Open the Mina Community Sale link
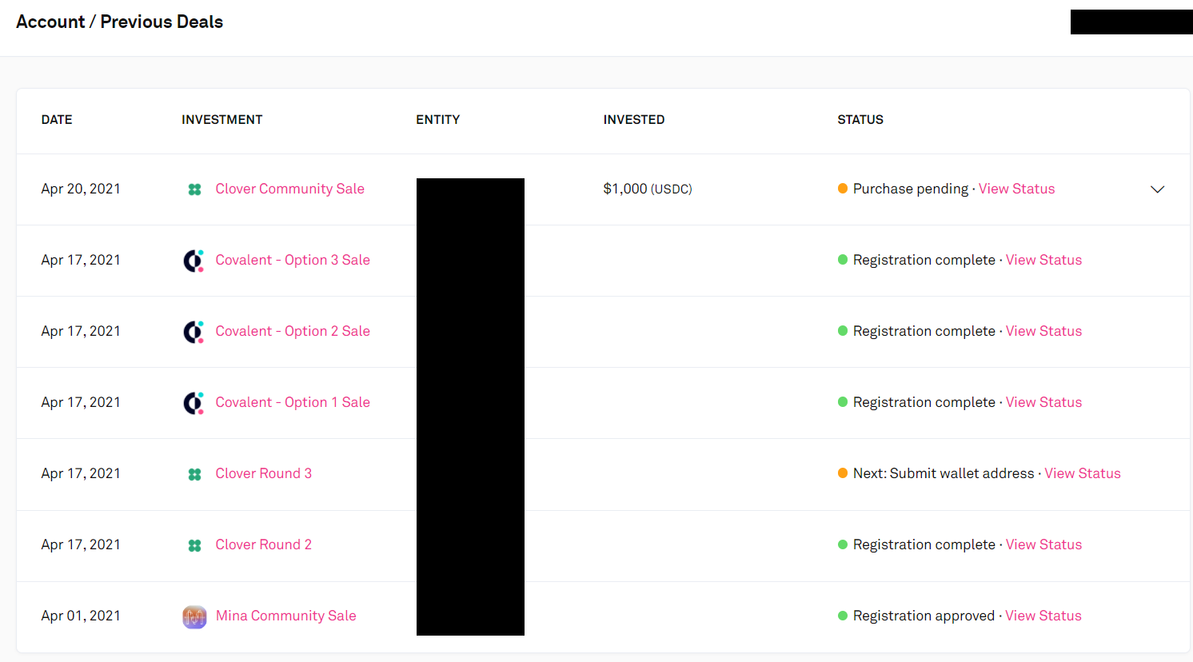1193x662 pixels. click(x=285, y=616)
